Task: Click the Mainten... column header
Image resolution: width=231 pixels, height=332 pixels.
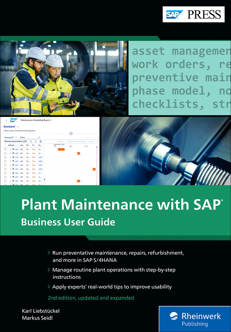Action: pos(12,145)
